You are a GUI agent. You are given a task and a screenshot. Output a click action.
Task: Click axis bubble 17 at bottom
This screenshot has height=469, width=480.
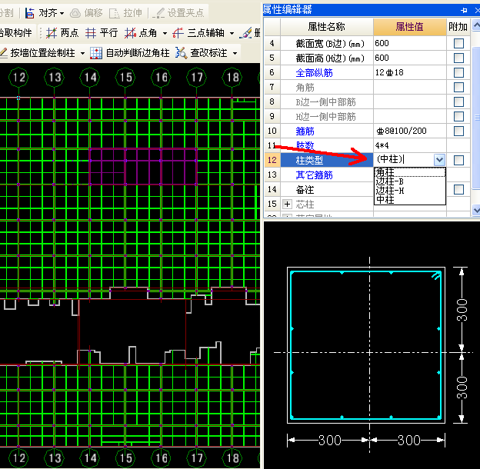pyautogui.click(x=196, y=458)
